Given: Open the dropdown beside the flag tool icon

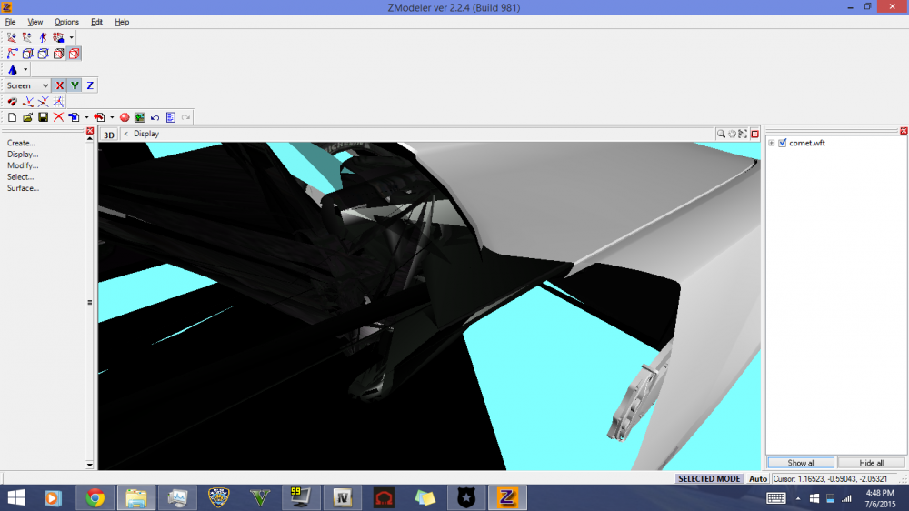Looking at the screenshot, I should pos(71,37).
